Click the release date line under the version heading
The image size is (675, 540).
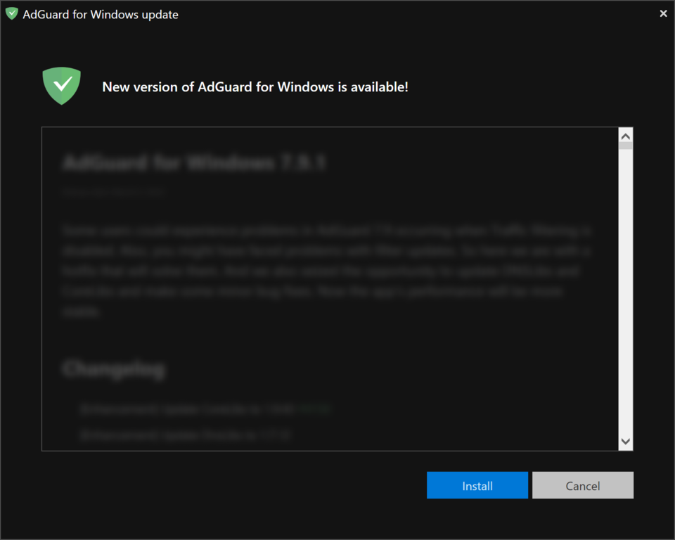[113, 191]
